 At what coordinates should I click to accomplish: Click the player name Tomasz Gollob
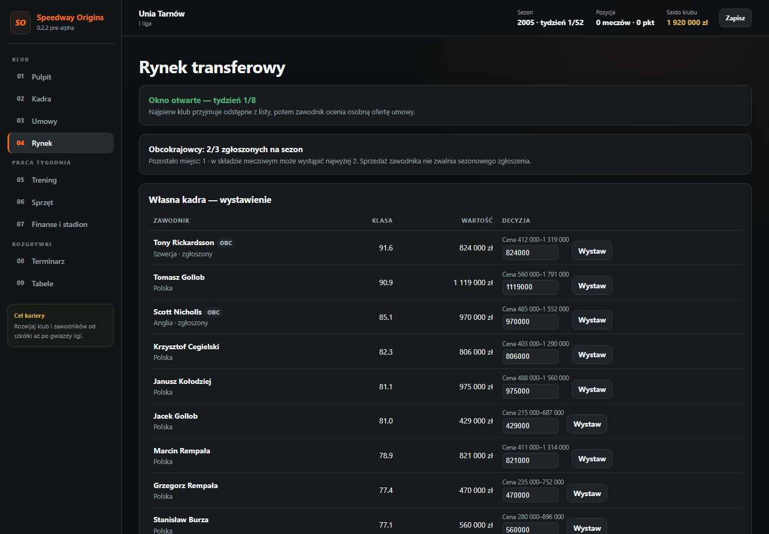[179, 277]
